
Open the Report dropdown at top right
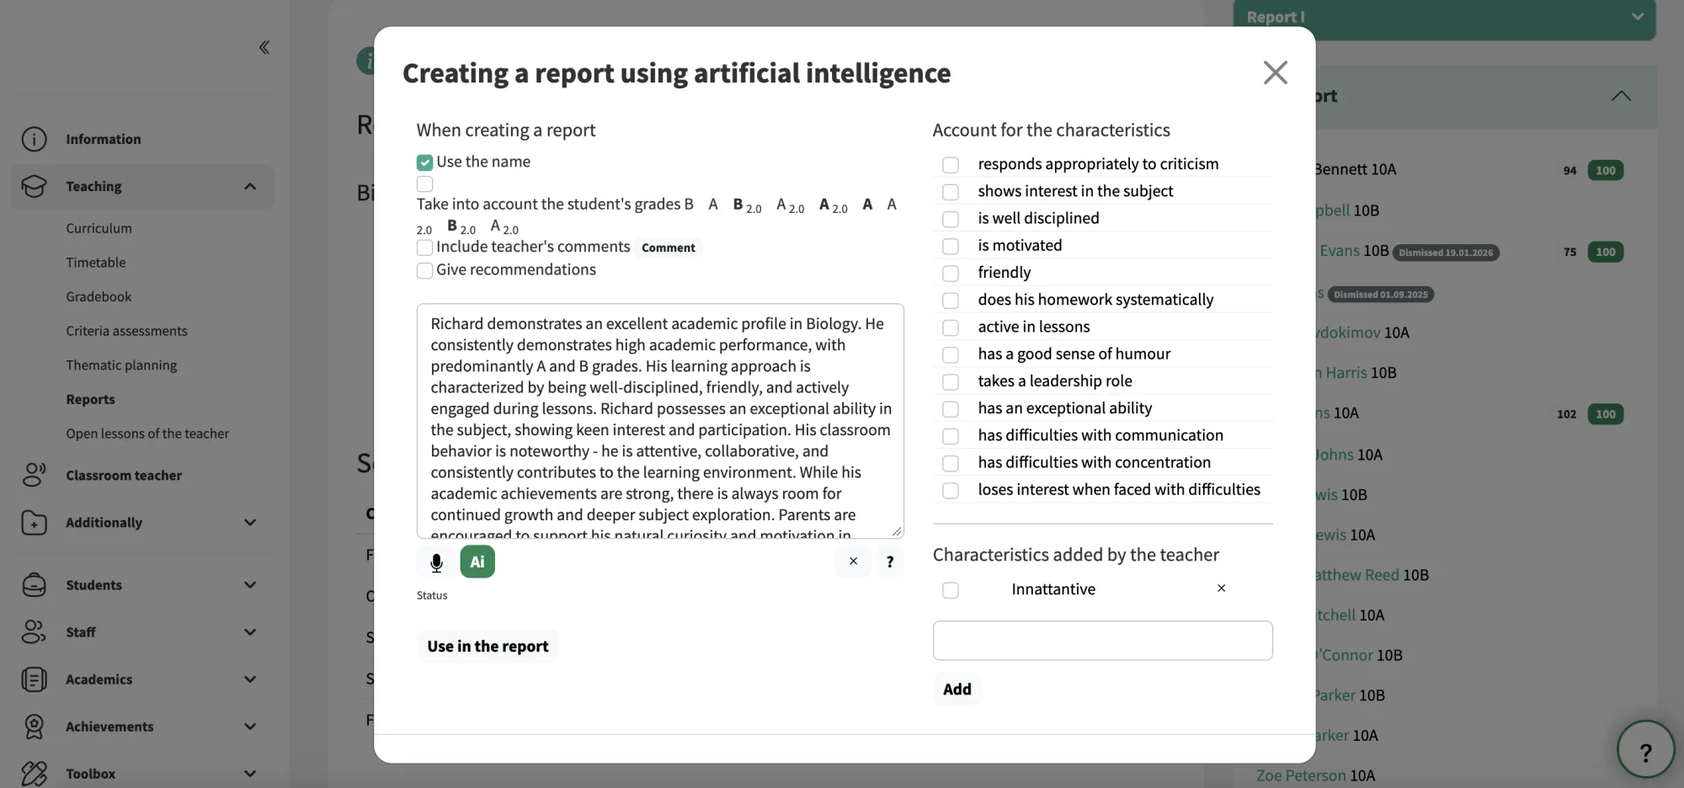[1444, 19]
